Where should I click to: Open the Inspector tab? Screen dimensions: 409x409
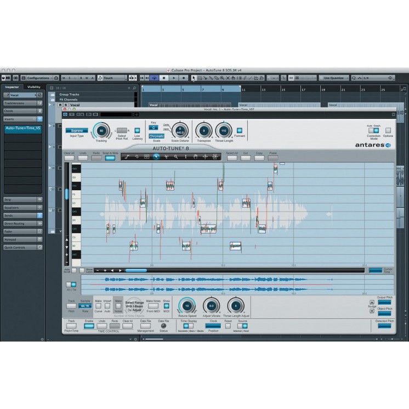[x=12, y=87]
